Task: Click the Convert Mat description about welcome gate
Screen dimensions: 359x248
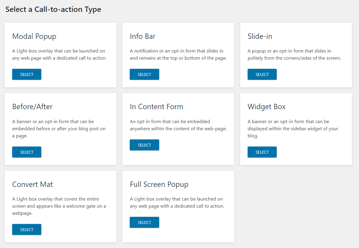Action: pos(59,206)
